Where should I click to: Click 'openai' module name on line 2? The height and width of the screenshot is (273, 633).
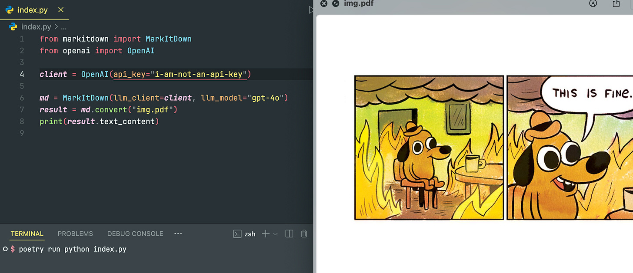(x=76, y=51)
